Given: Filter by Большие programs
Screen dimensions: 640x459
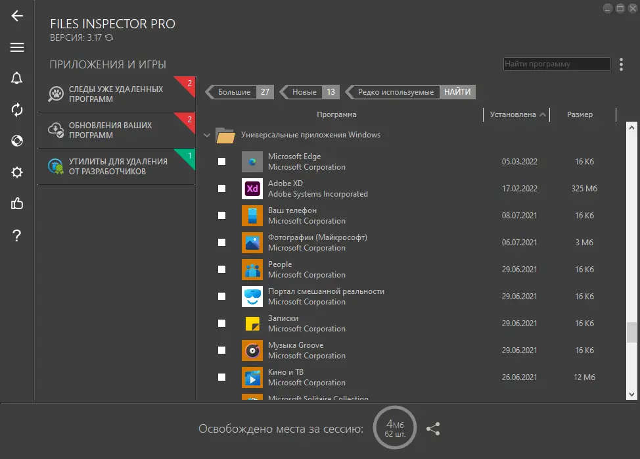Looking at the screenshot, I should point(240,92).
